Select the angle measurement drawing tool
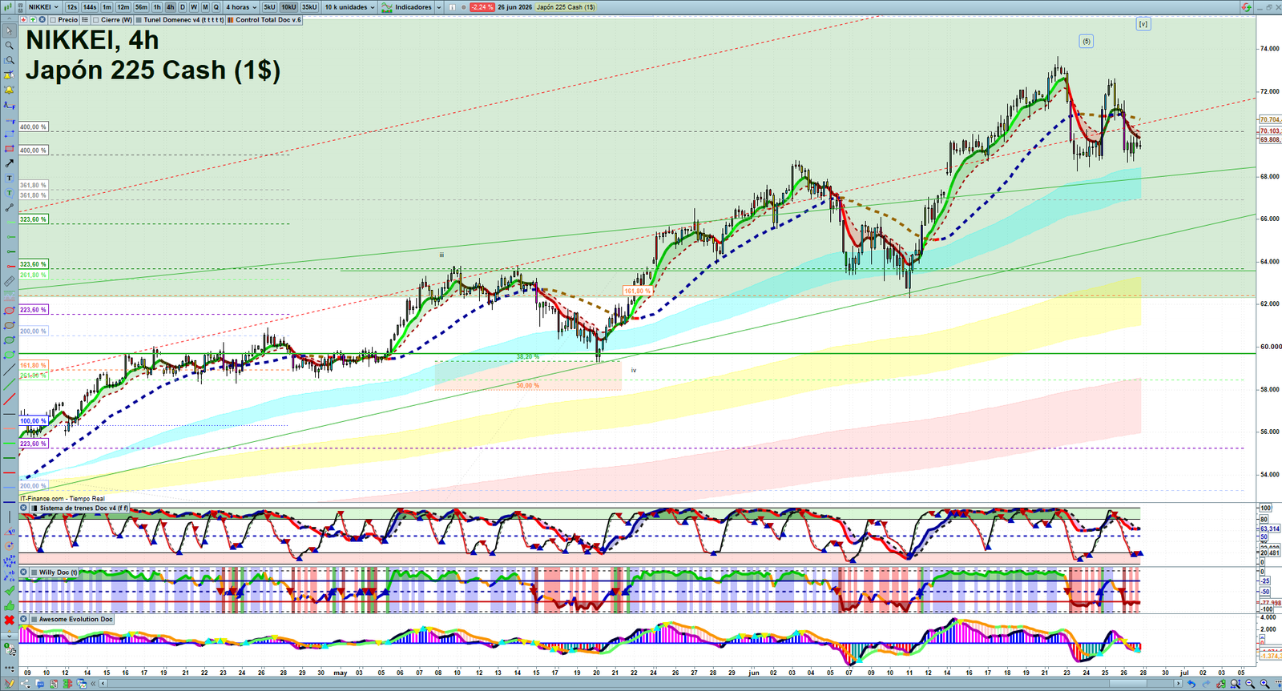Viewport: 1282px width, 691px height. coord(10,532)
